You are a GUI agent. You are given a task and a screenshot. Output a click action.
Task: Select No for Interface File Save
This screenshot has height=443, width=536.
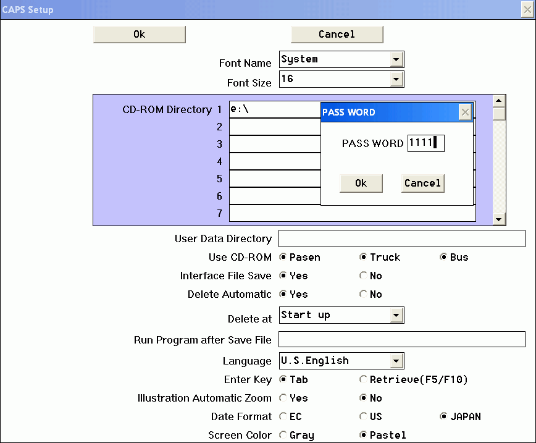[x=364, y=276]
